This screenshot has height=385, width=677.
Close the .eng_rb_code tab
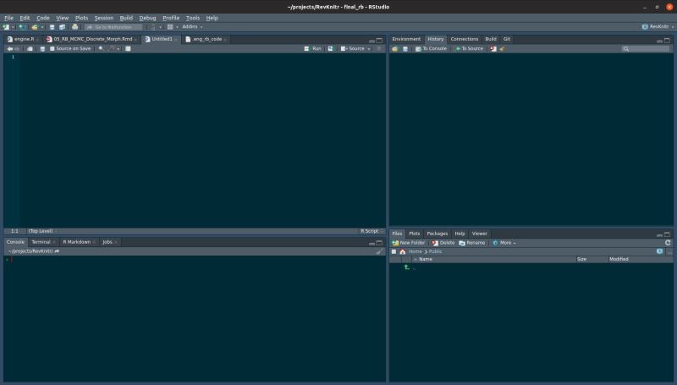[x=225, y=40]
